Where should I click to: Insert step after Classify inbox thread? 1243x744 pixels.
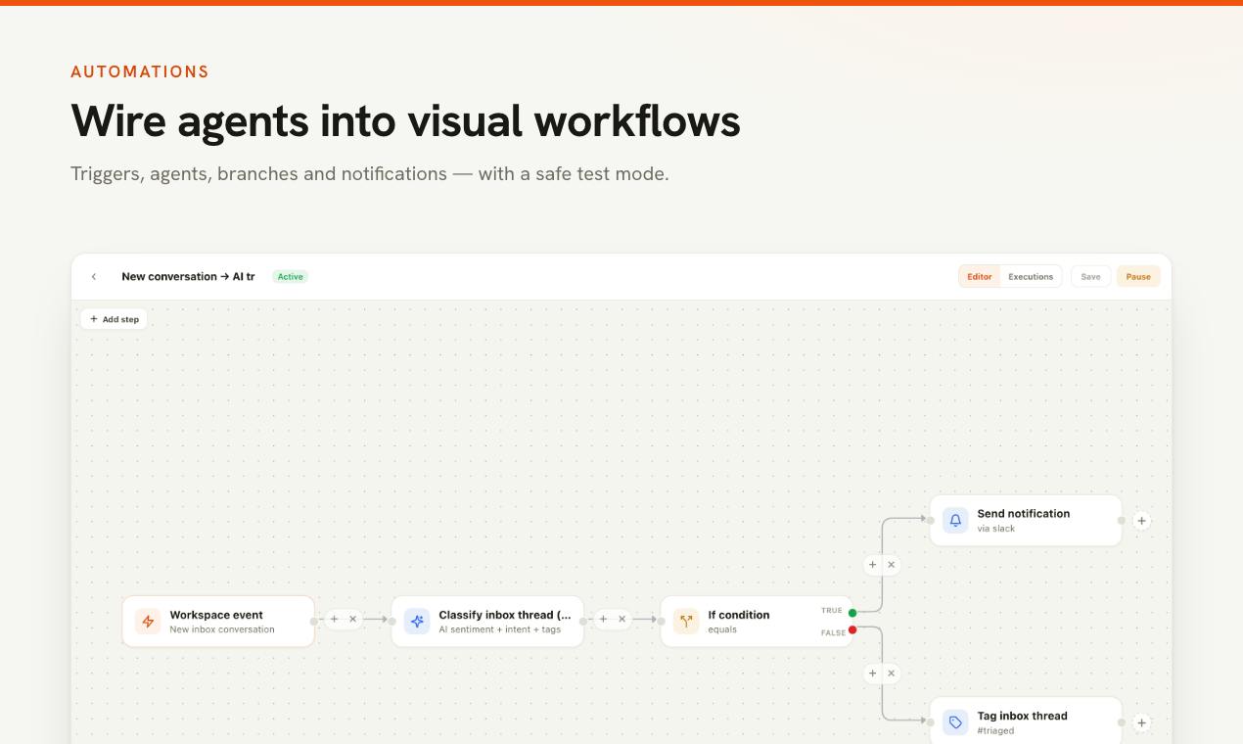[603, 619]
